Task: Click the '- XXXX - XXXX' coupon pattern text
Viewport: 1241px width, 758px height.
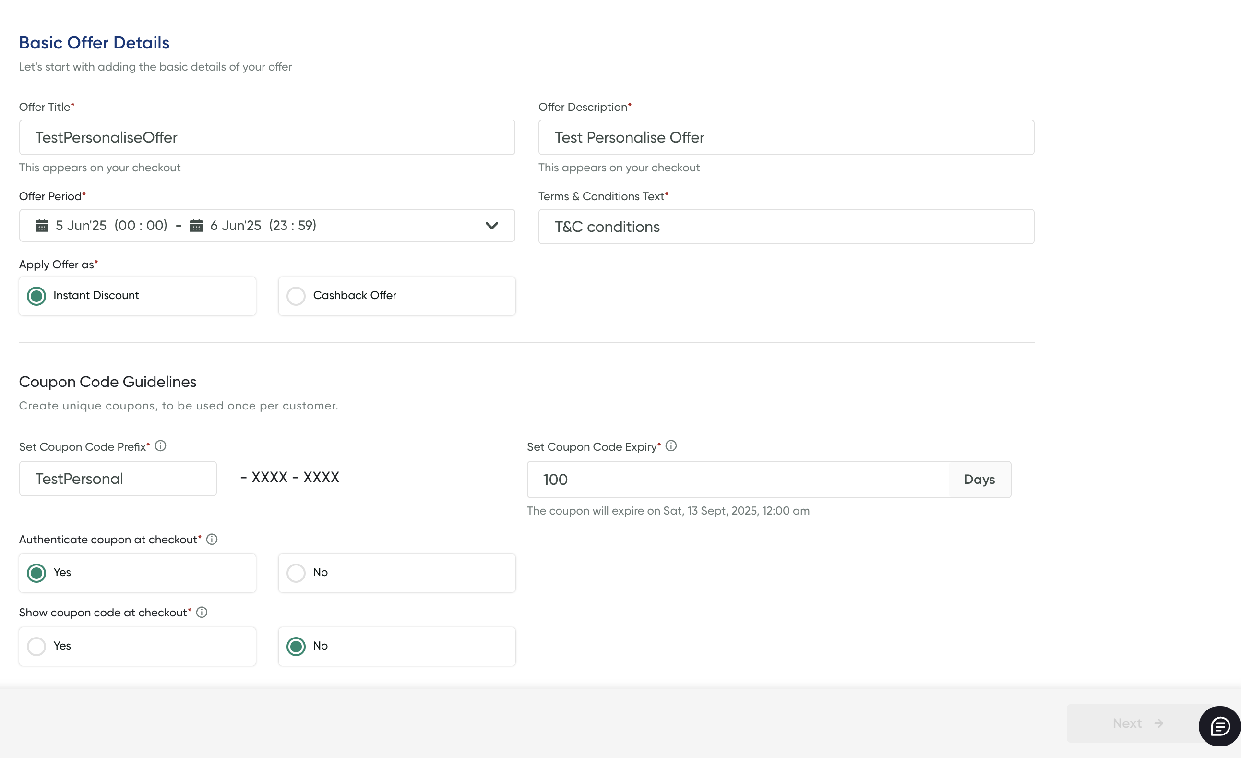Action: pos(289,478)
